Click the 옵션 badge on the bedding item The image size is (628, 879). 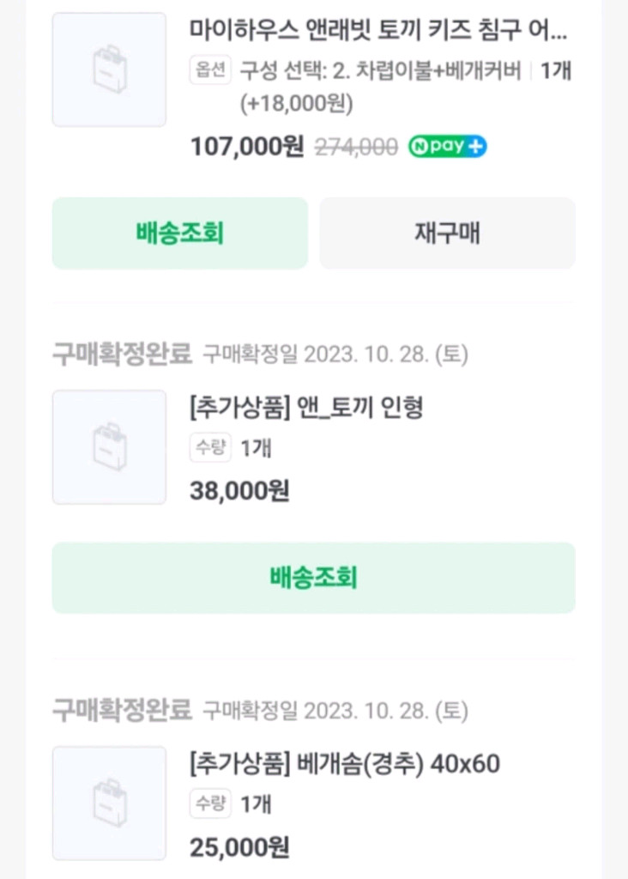pyautogui.click(x=210, y=70)
